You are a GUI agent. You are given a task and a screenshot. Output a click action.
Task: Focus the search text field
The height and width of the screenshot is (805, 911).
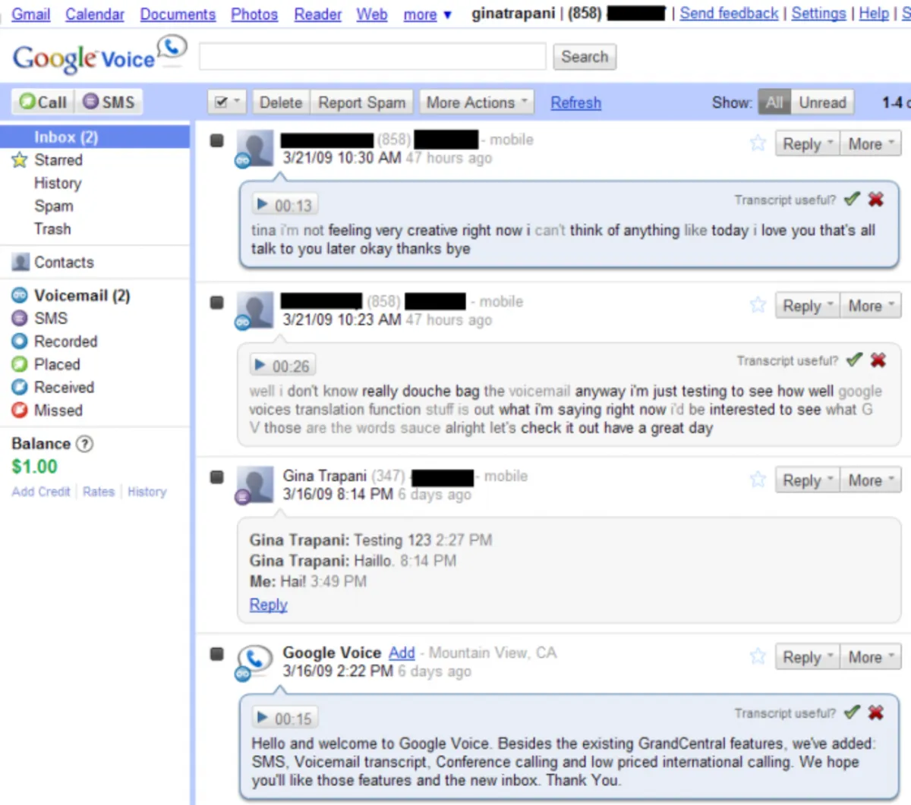[372, 56]
